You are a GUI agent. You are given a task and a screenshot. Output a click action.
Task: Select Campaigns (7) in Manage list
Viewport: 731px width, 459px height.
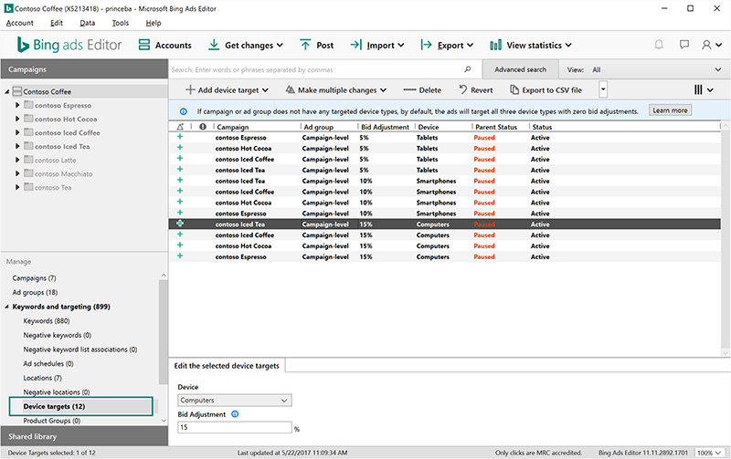34,278
